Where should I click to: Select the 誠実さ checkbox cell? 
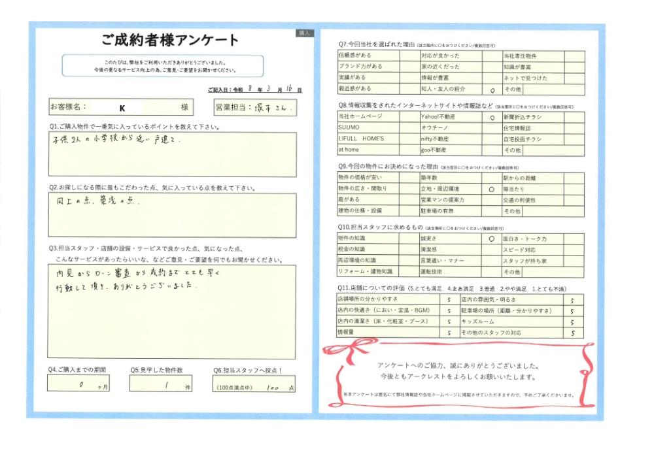coord(491,239)
